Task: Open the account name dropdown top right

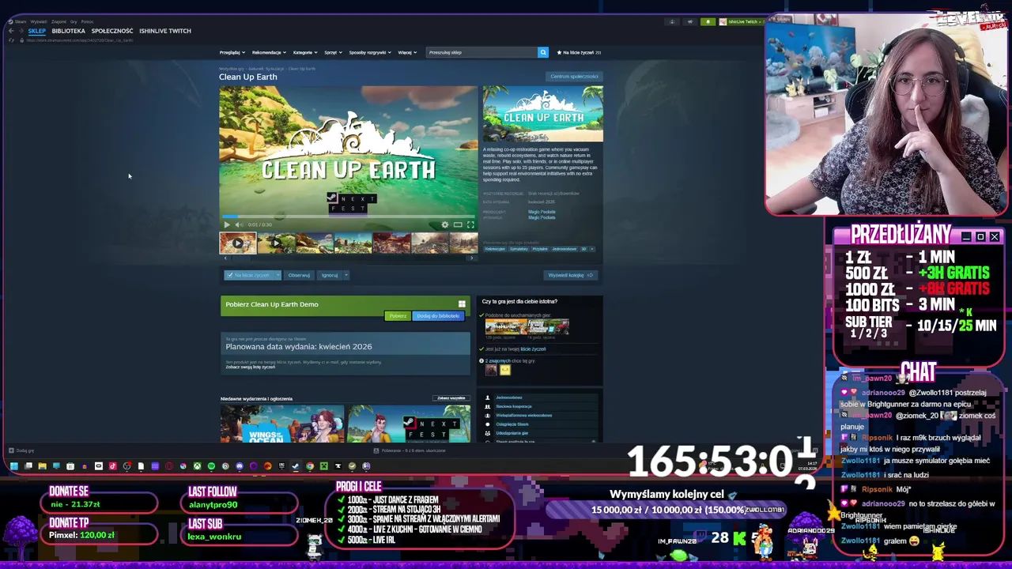Action: coord(745,21)
